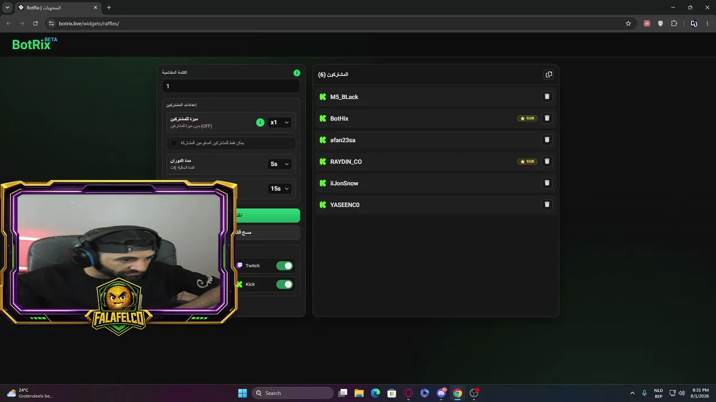Click the Kick logo beside afan23sa

pos(323,140)
